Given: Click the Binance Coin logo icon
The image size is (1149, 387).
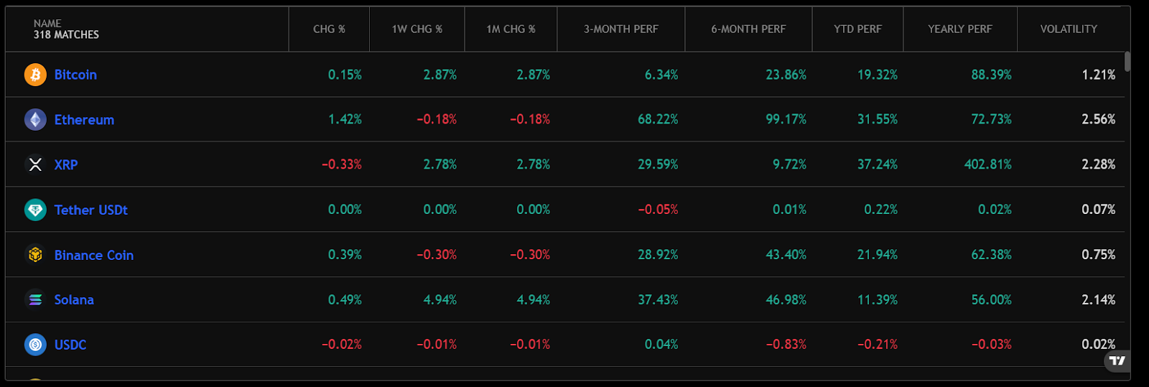Looking at the screenshot, I should click(35, 255).
